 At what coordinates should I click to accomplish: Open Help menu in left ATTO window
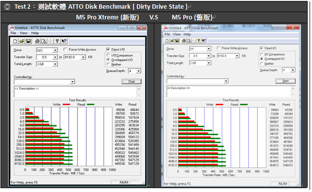pos(35,33)
